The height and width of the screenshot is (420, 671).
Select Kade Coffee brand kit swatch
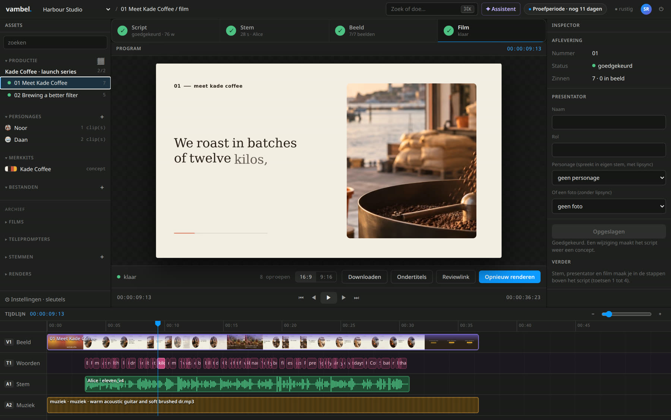tap(11, 169)
